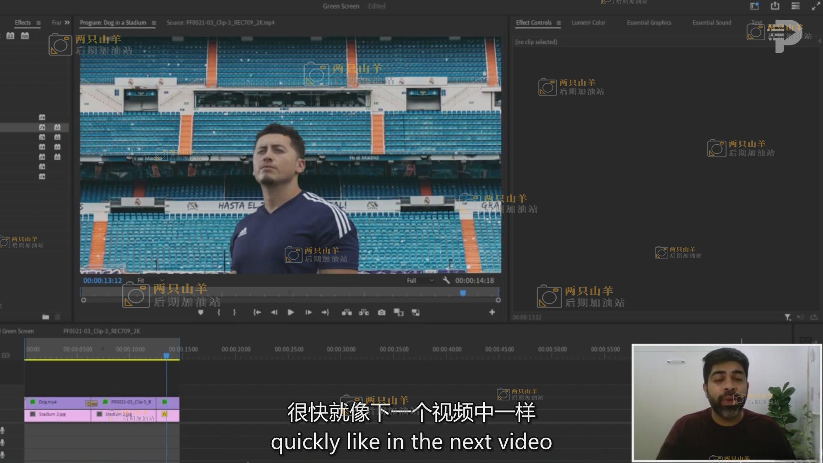Toggle the third audio track microphone button
Screen dimensions: 823x463
click(3, 454)
